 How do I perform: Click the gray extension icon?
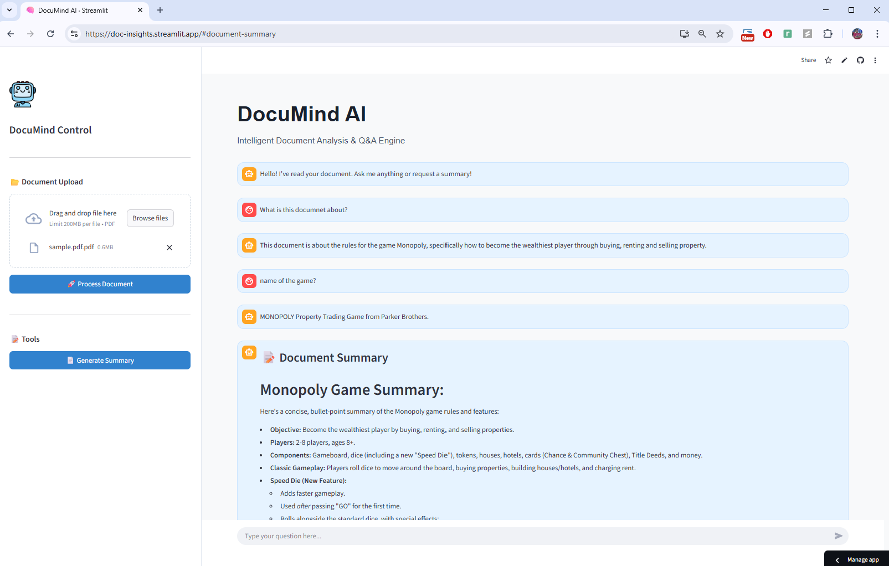click(x=808, y=34)
